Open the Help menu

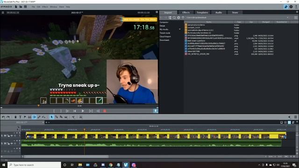(68, 7)
